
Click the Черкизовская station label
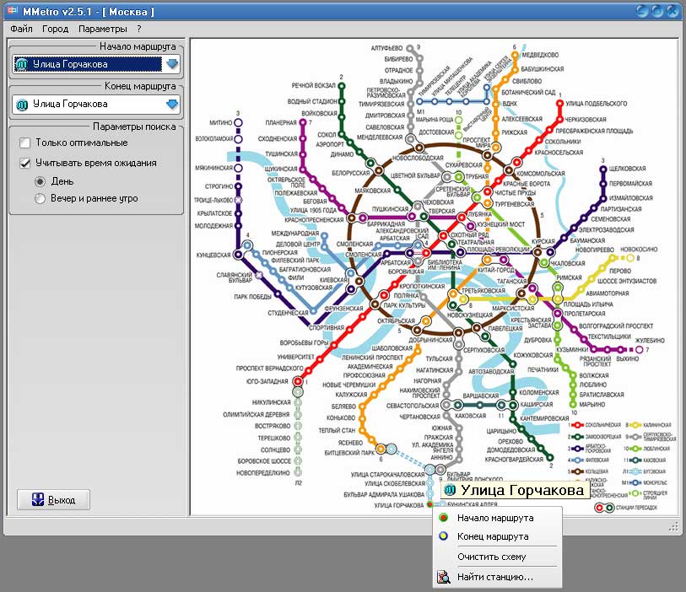pyautogui.click(x=586, y=120)
